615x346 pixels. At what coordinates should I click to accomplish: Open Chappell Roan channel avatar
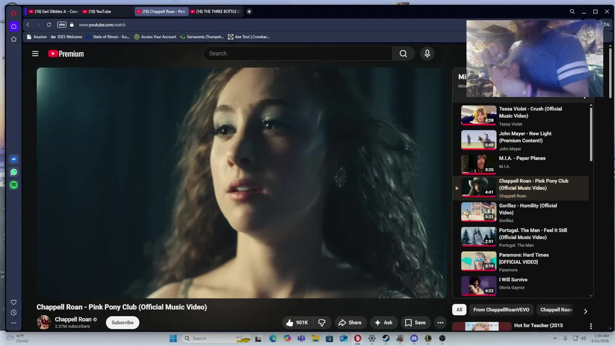click(x=44, y=322)
